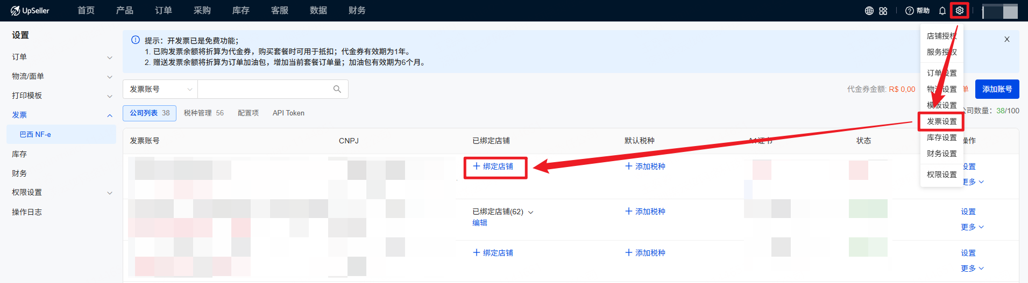This screenshot has width=1028, height=283.
Task: Open the 发票账号 search type dropdown
Action: [x=160, y=89]
